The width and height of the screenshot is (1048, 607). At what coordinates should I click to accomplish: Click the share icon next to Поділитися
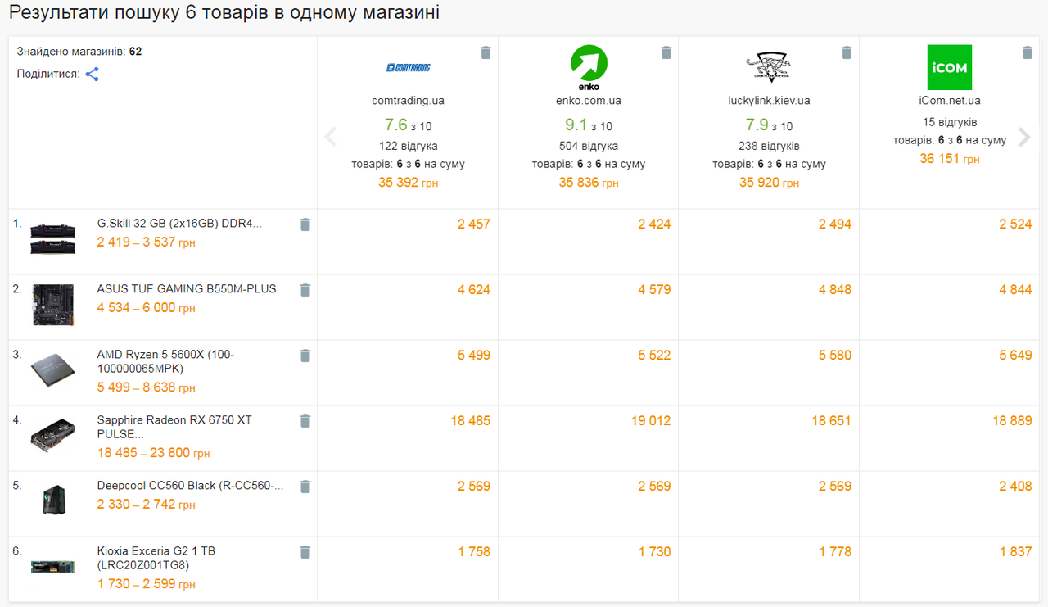coord(93,74)
